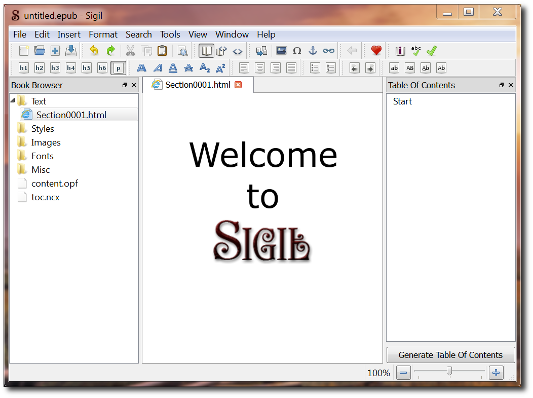Collapse the Text folder in Book Browser
This screenshot has width=533, height=398.
[13, 101]
